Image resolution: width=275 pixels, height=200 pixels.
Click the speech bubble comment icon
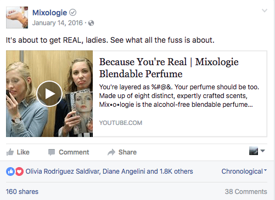click(52, 152)
